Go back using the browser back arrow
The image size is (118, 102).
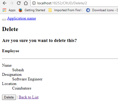[5, 3]
